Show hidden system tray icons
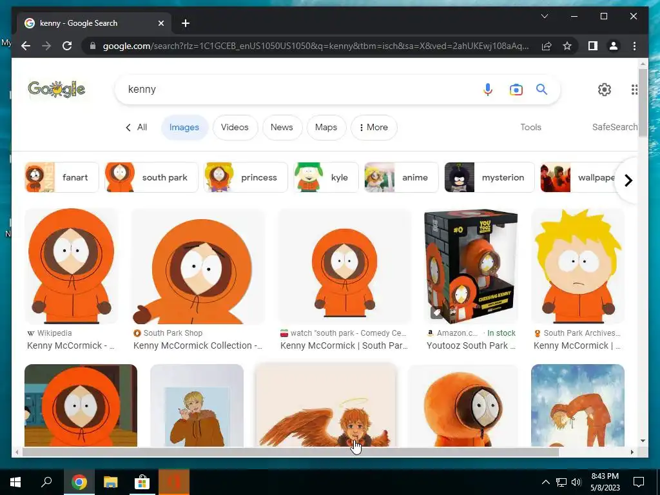The height and width of the screenshot is (495, 660). coord(545,482)
